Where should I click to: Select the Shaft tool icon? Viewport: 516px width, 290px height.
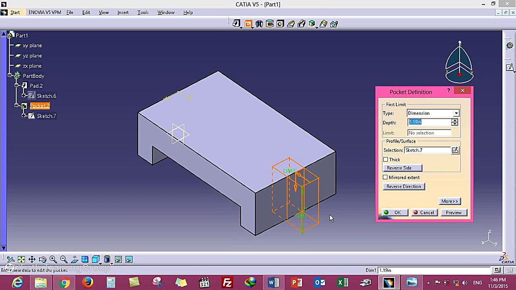259,24
